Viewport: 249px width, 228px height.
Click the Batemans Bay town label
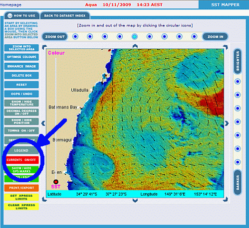pos(63,108)
